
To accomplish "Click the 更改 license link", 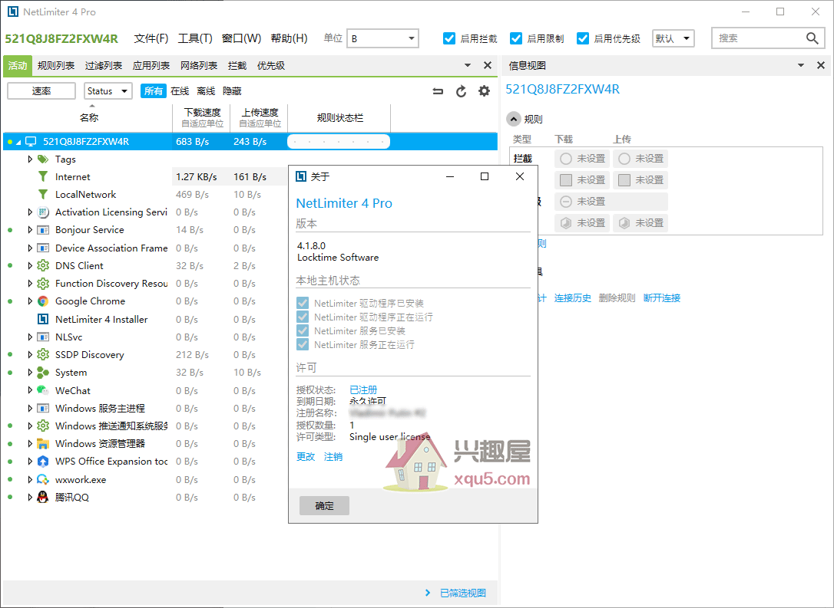I will pyautogui.click(x=306, y=457).
